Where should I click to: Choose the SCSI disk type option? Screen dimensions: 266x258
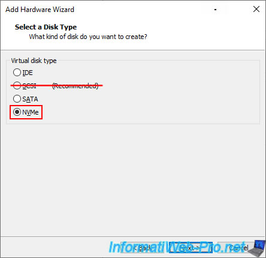17,86
